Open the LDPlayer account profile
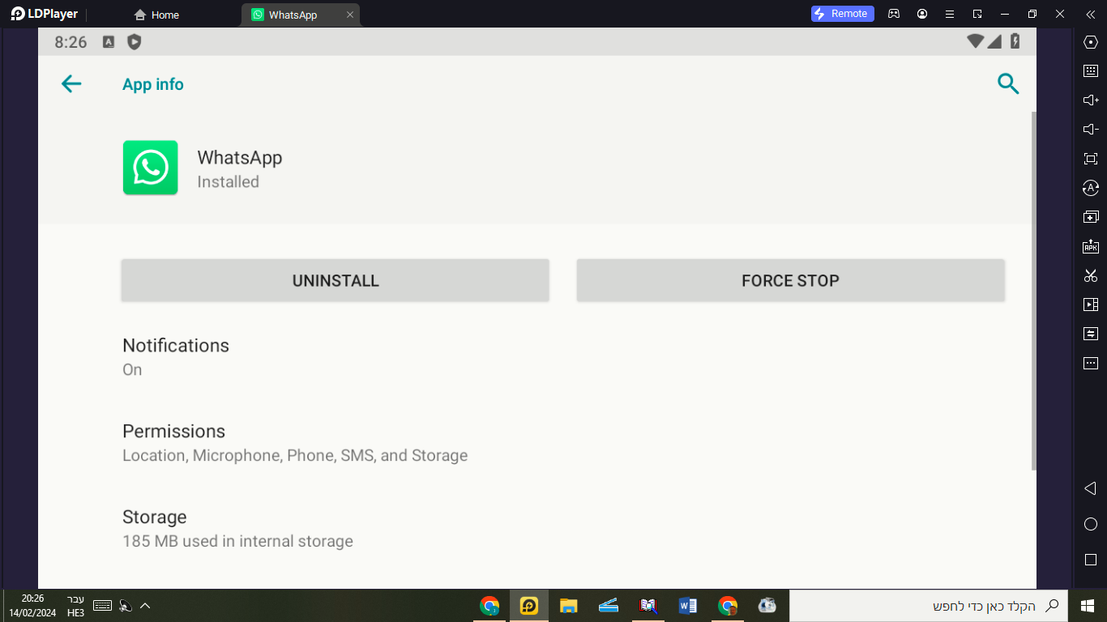 (922, 14)
